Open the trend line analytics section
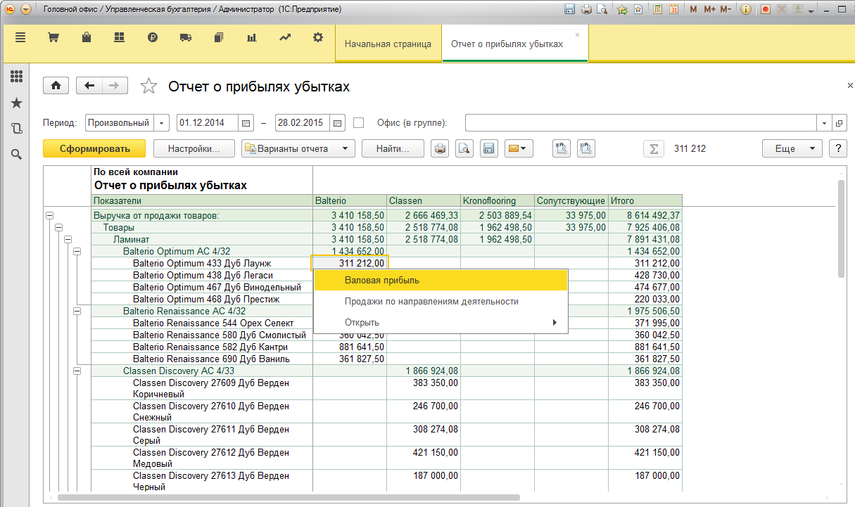Image resolution: width=855 pixels, height=507 pixels. click(x=285, y=38)
